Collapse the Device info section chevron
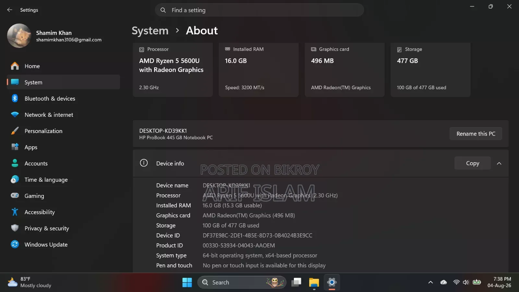Image resolution: width=519 pixels, height=292 pixels. [x=499, y=163]
